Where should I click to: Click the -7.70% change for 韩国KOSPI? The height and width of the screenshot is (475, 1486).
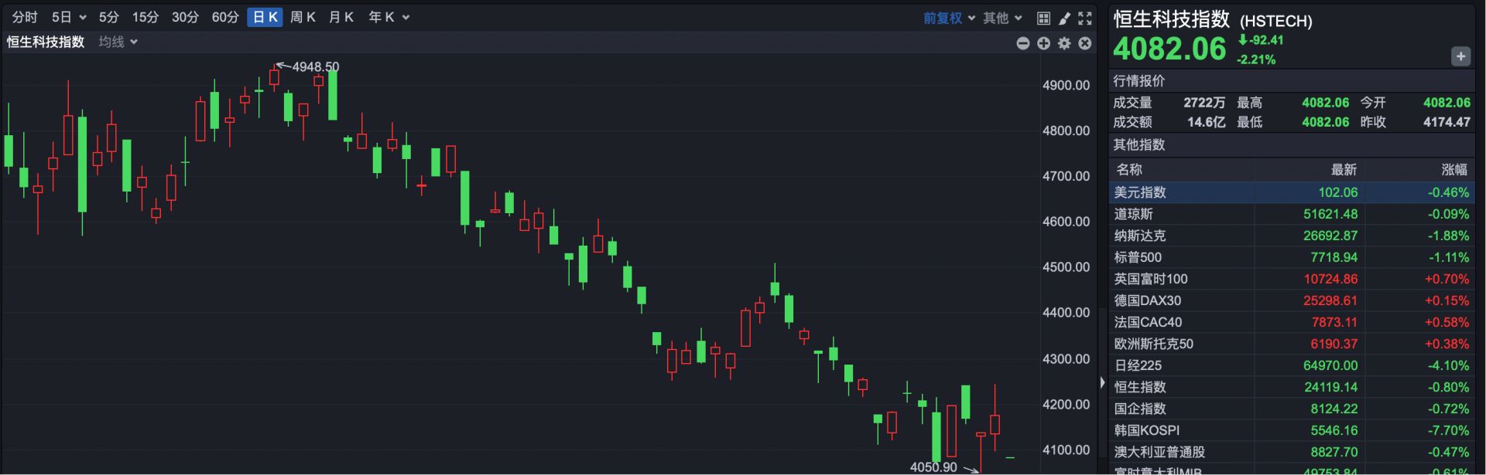coord(1448,430)
